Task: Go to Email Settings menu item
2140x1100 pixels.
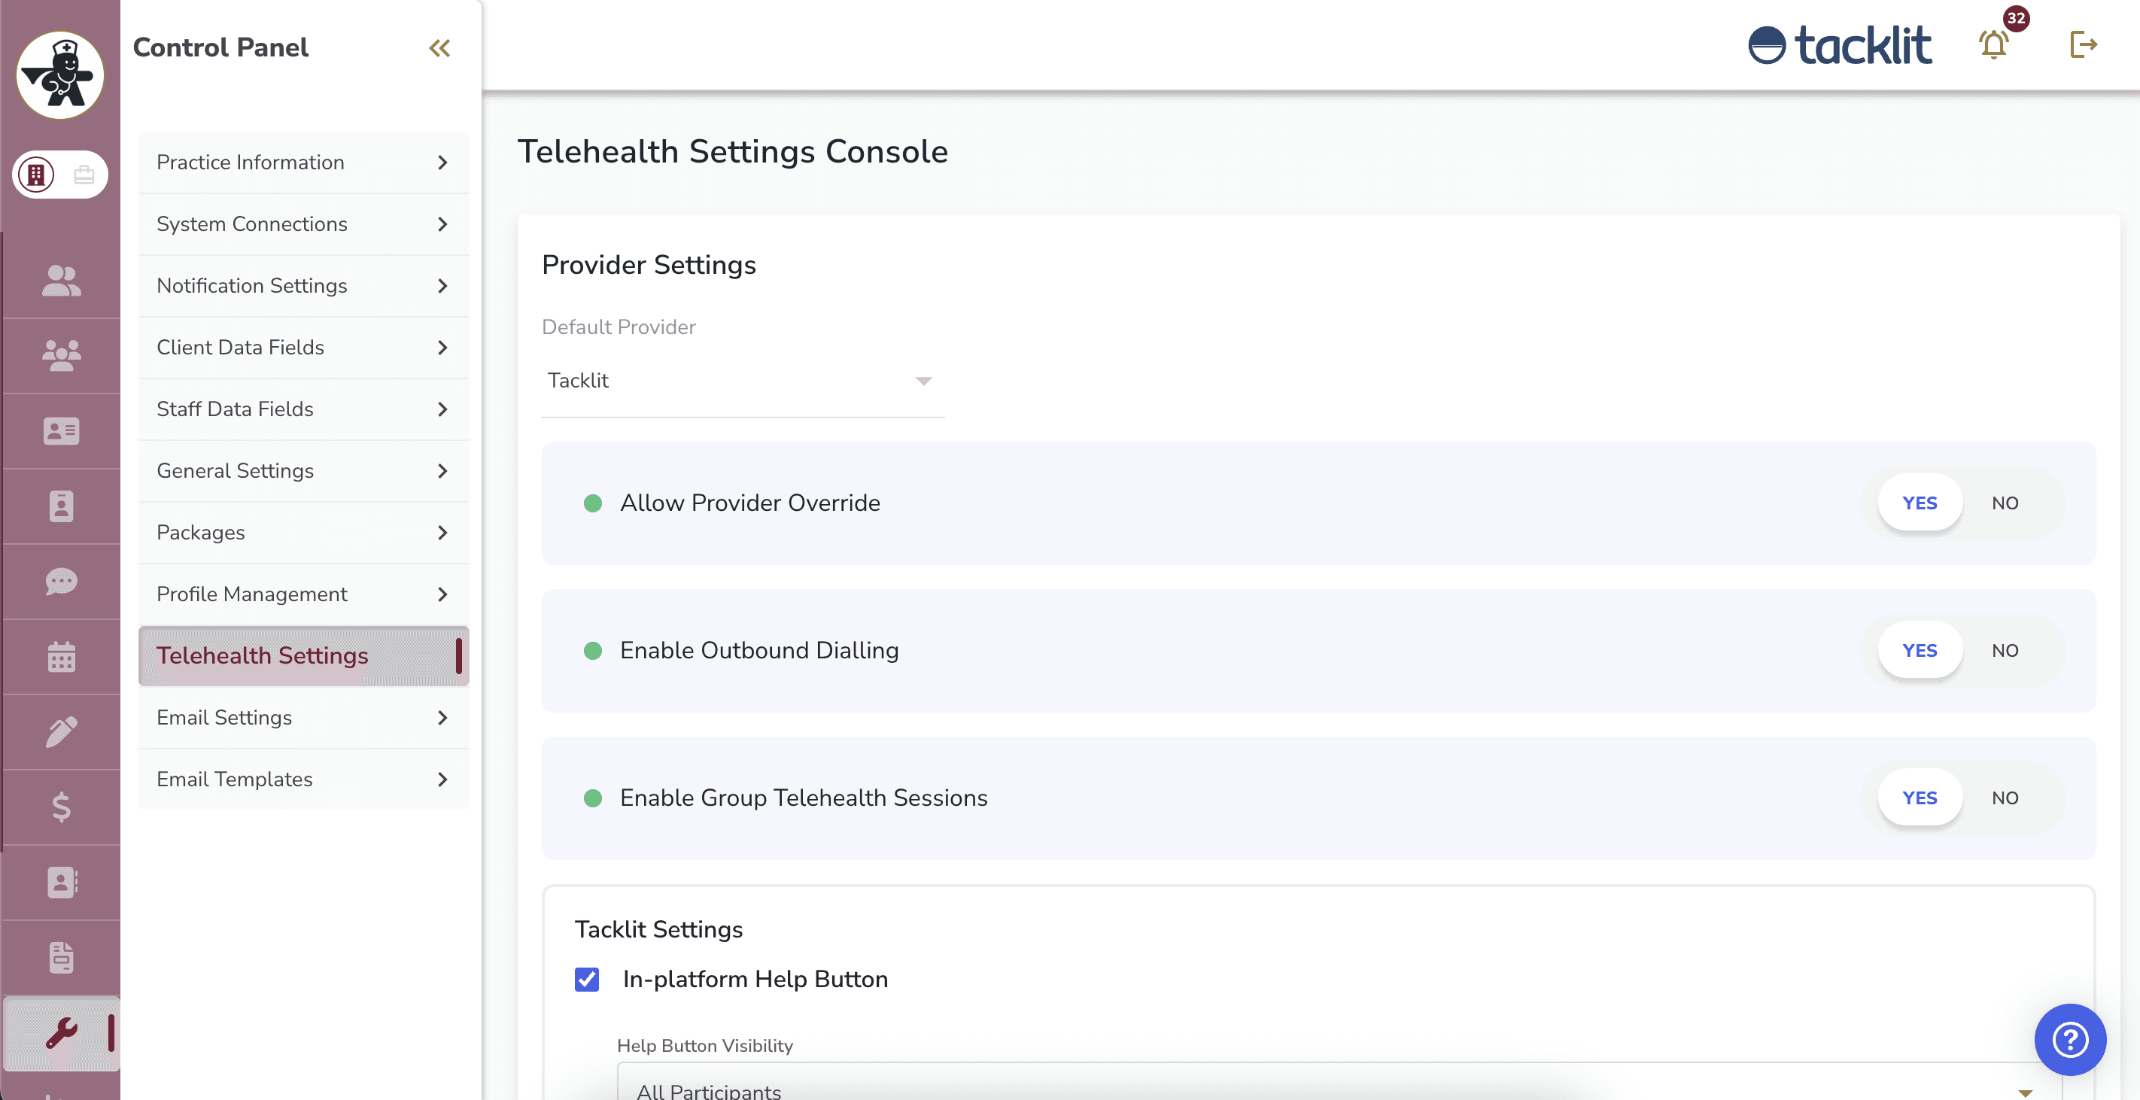Action: (x=303, y=718)
